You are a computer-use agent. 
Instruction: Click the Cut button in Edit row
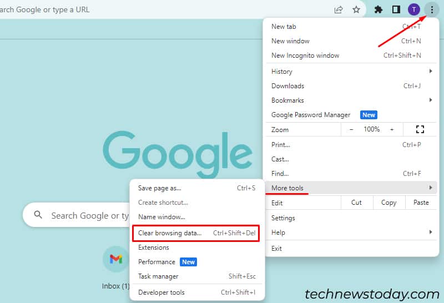(x=357, y=203)
